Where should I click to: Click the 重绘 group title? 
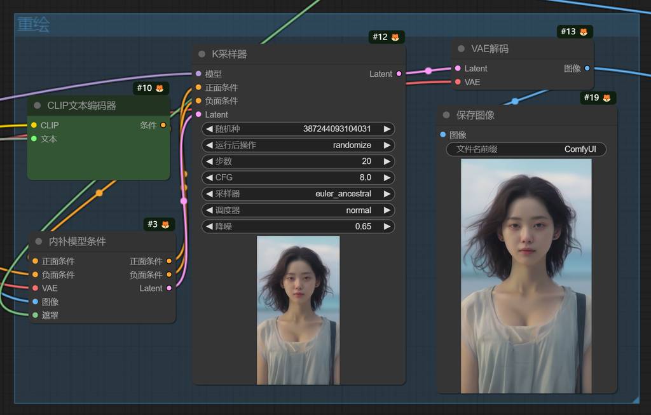point(33,25)
